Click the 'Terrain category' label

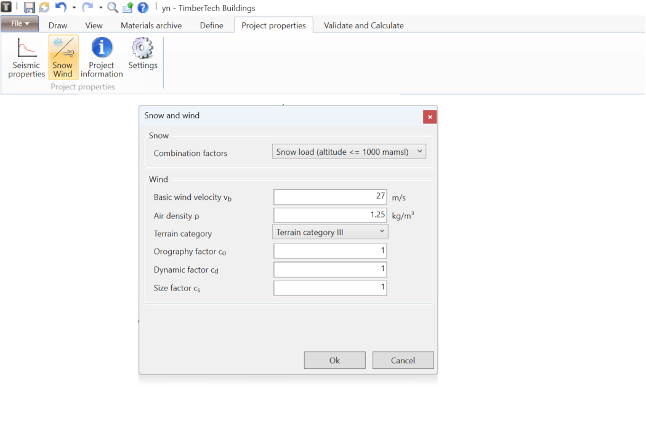(182, 234)
